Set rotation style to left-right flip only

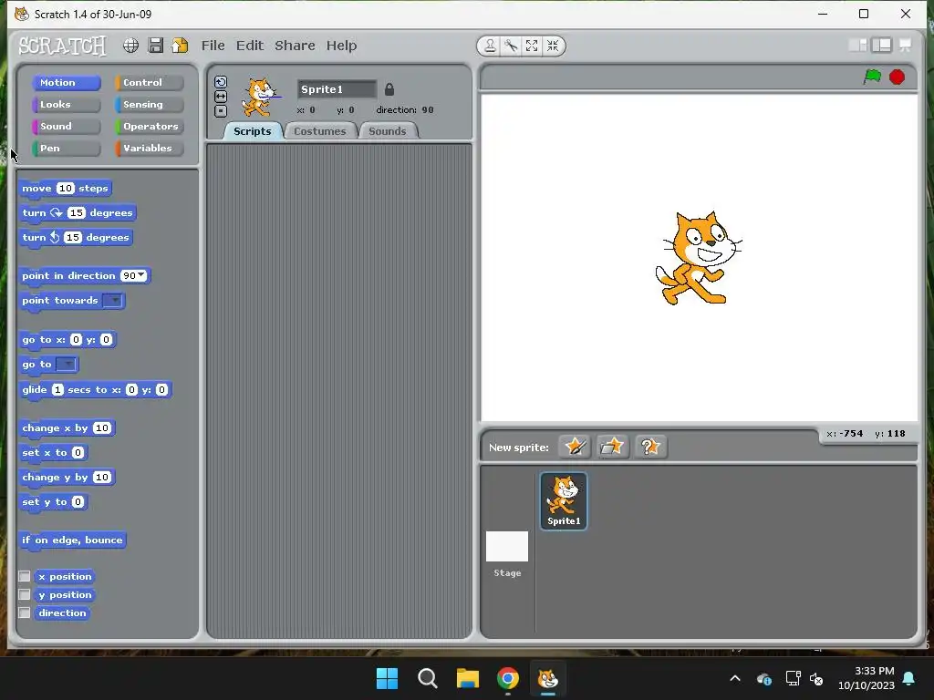pyautogui.click(x=221, y=97)
